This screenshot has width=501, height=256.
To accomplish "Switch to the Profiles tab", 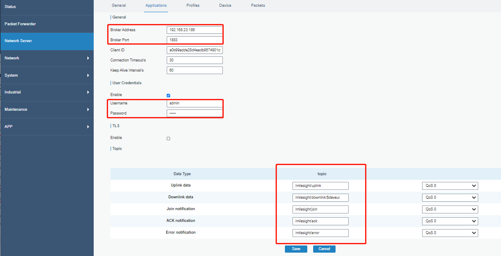I will pos(192,5).
